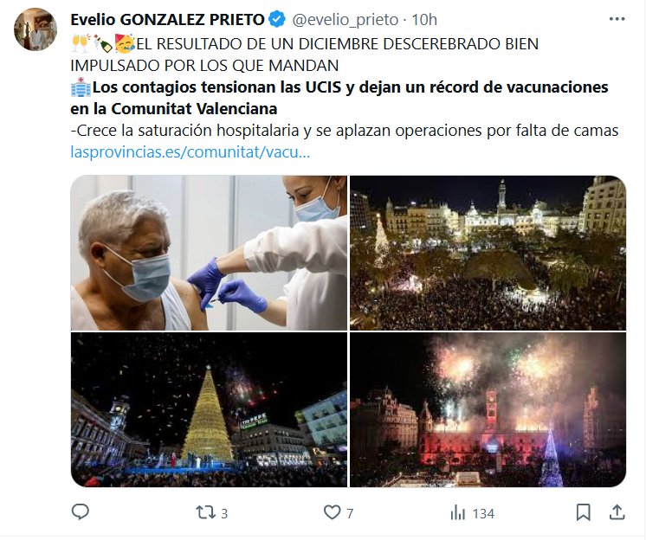Share the tweet via upload icon
Screen dimensions: 646x540
pos(617,512)
